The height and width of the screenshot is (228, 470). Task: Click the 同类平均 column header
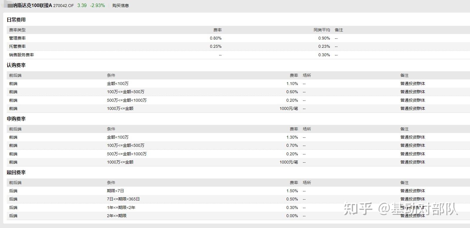coord(322,30)
